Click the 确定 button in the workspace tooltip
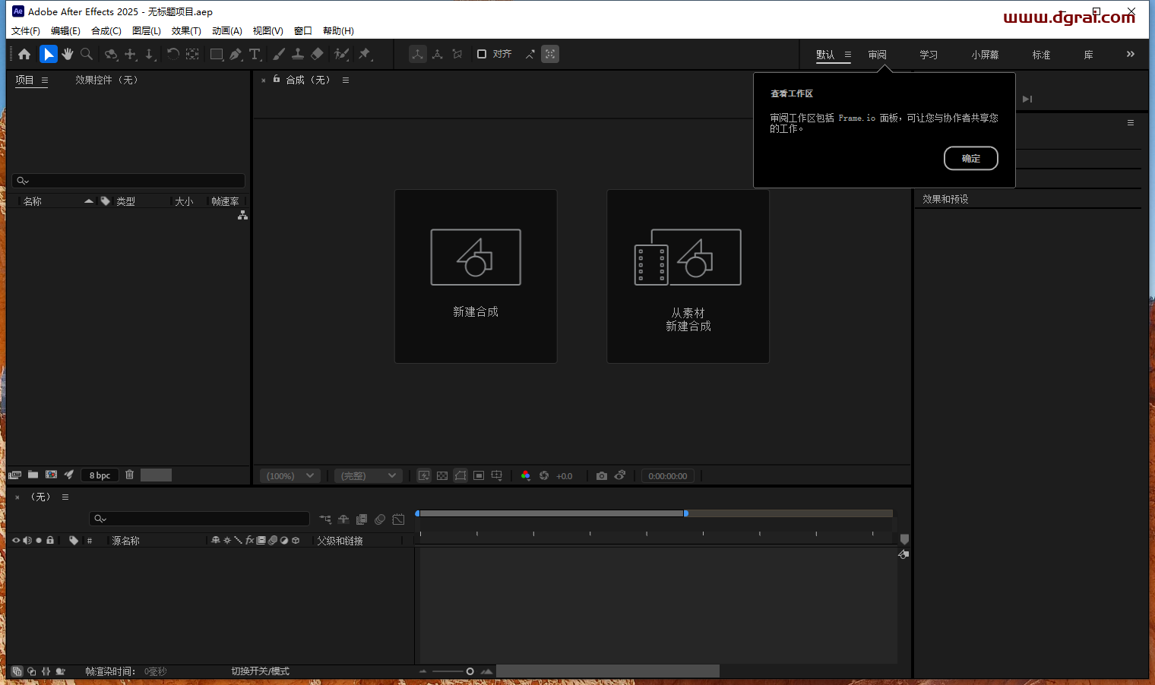 tap(970, 158)
